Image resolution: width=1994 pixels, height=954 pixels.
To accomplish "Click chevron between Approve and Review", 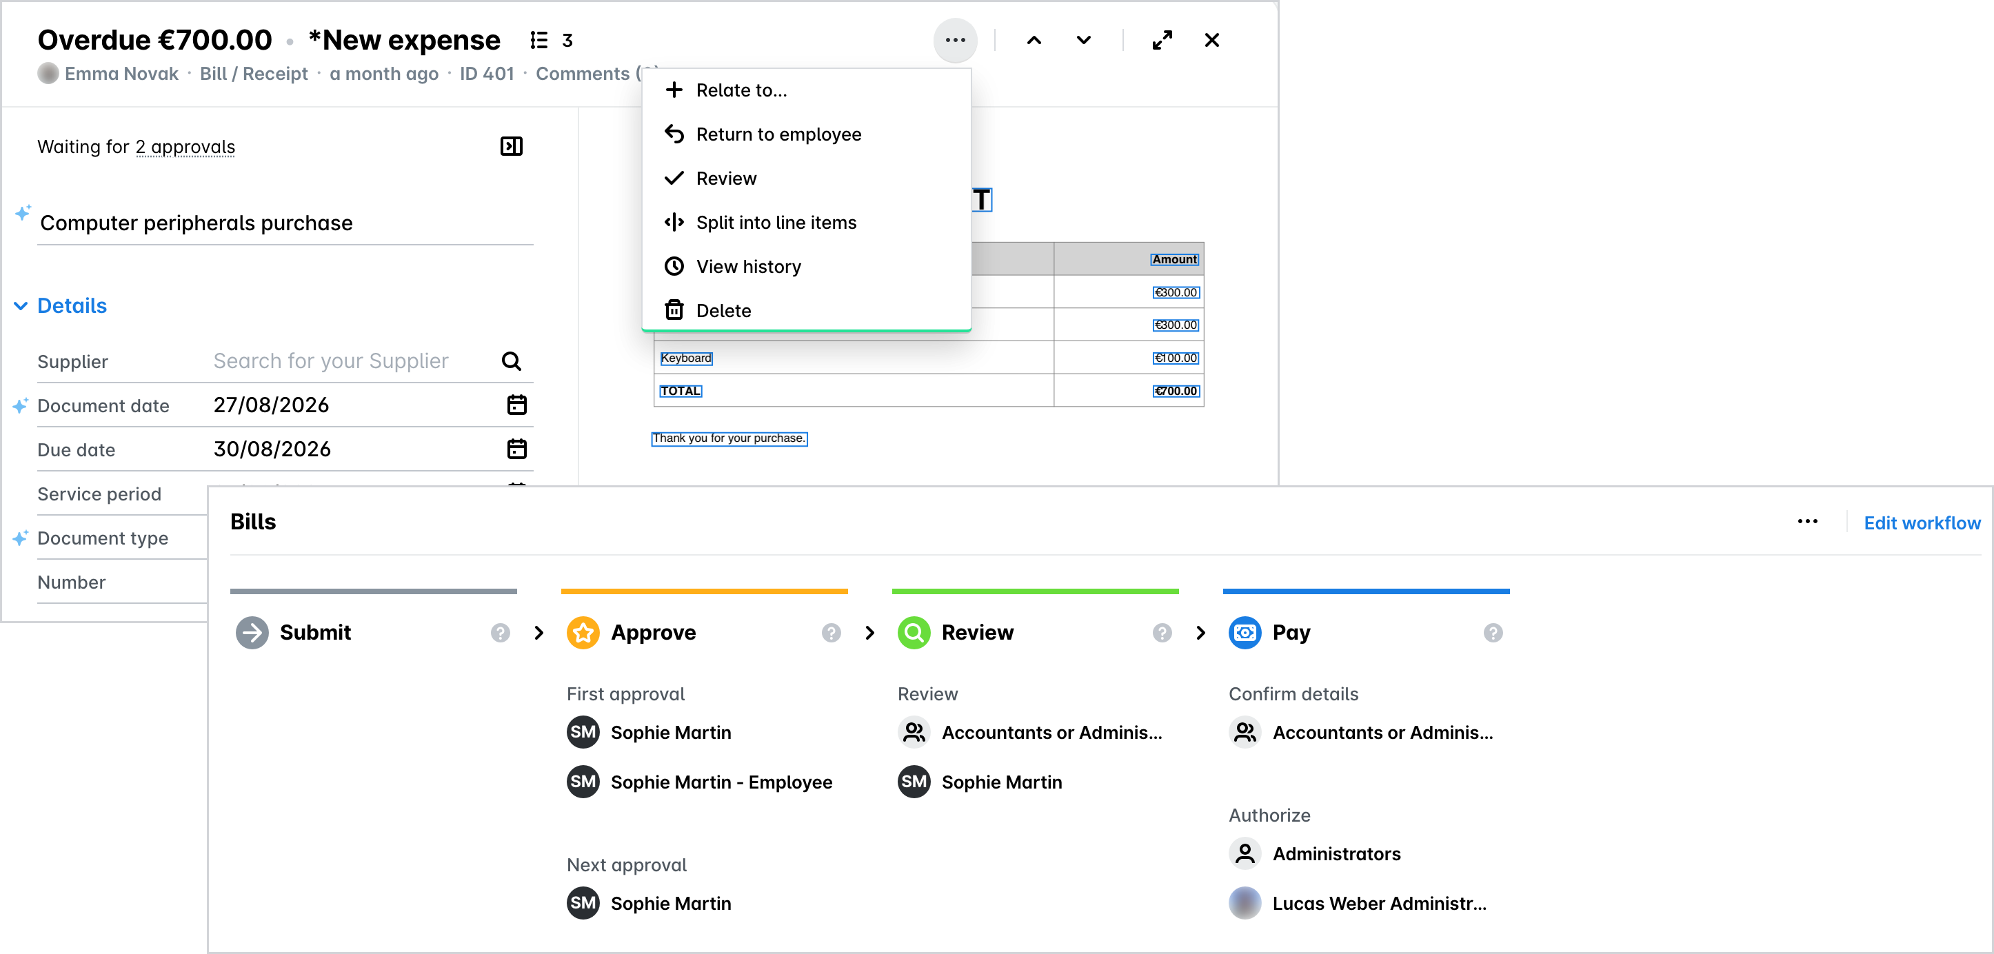I will point(870,633).
